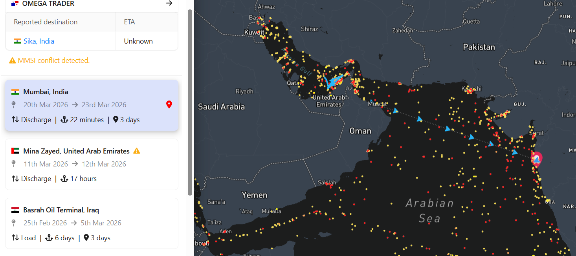Click the pink vessel position marker near Mumbai

536,159
